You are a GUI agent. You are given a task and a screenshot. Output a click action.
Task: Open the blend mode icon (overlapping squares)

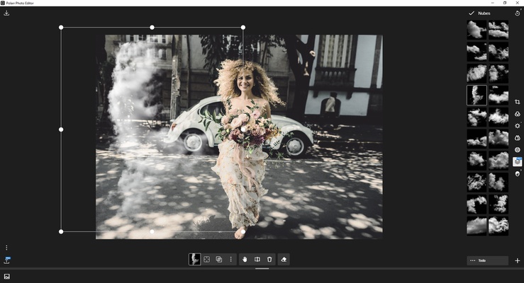(219, 260)
